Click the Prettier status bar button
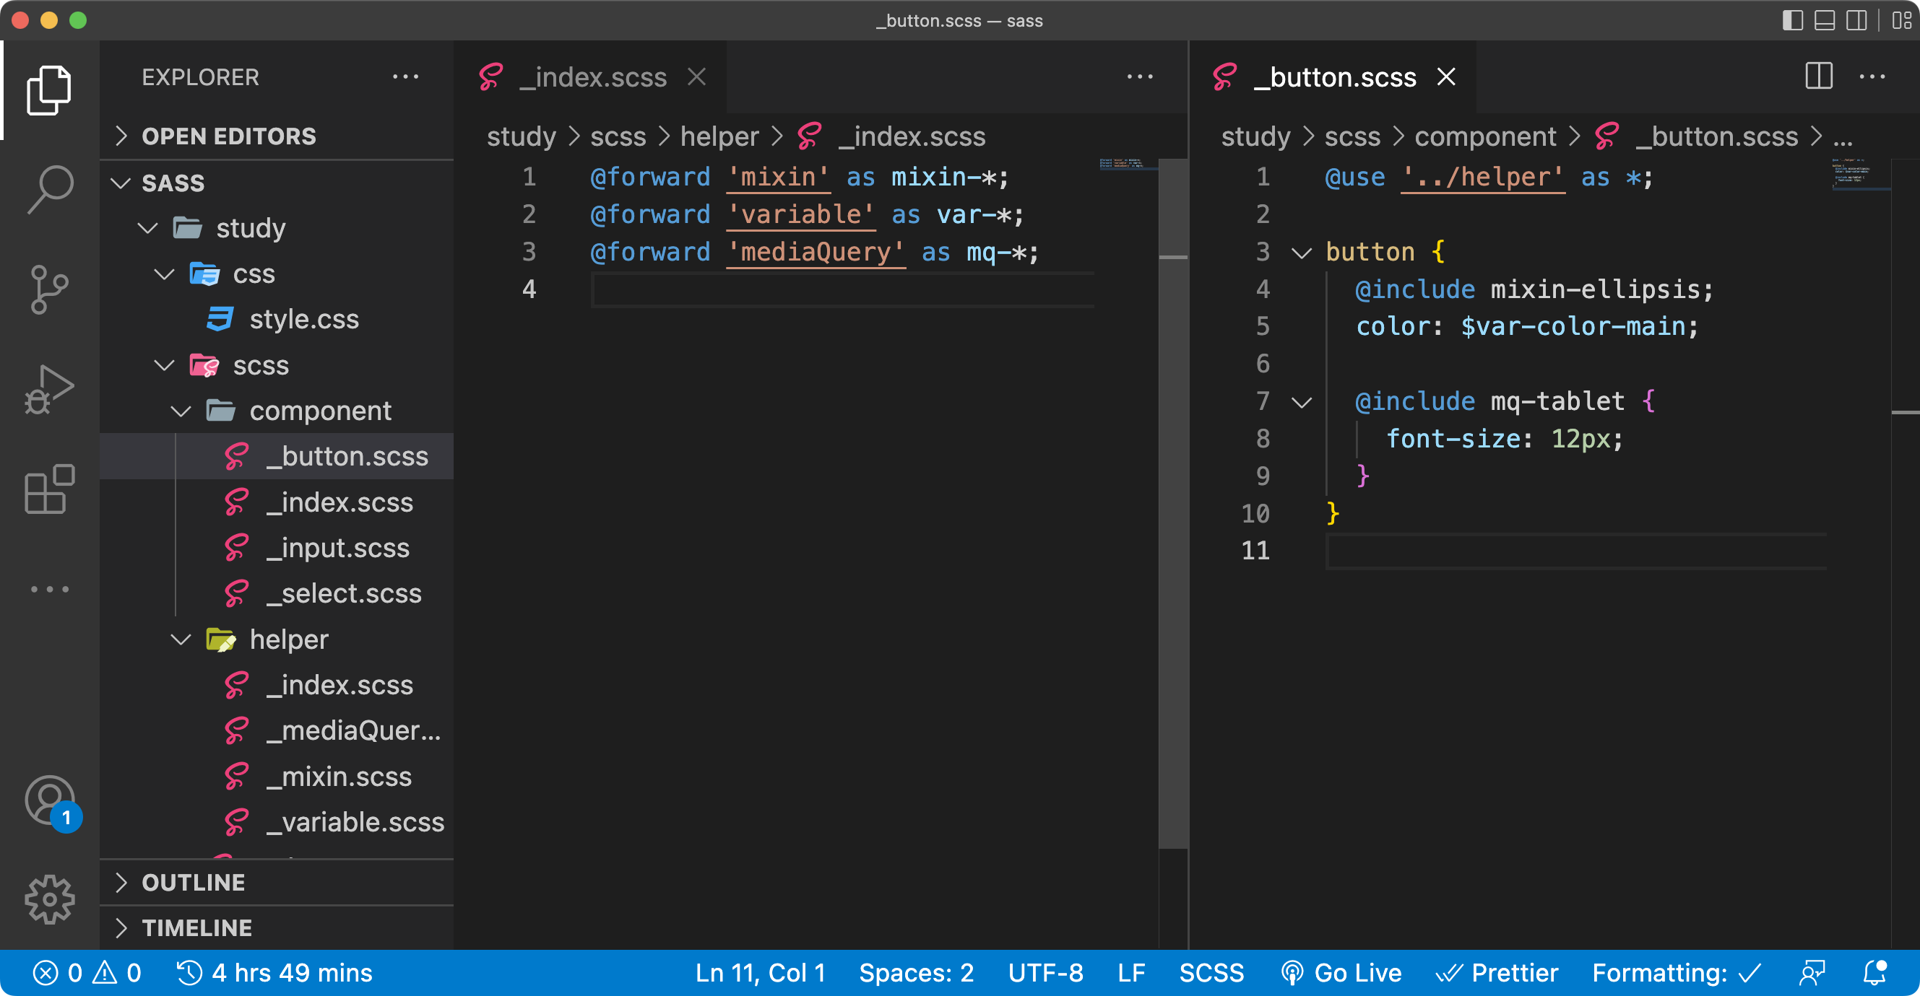 pos(1498,973)
